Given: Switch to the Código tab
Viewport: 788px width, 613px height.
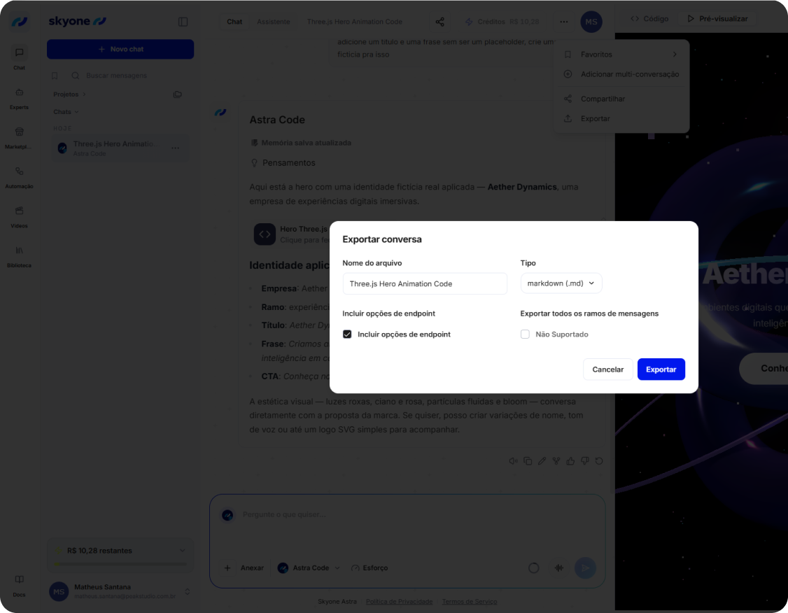Looking at the screenshot, I should pos(650,19).
